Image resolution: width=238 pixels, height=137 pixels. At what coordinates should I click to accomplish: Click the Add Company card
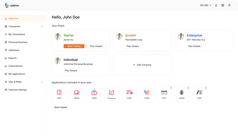tap(142, 65)
